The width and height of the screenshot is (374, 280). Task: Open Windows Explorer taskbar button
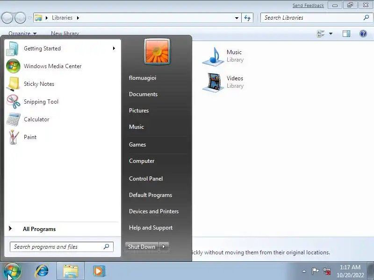click(71, 271)
